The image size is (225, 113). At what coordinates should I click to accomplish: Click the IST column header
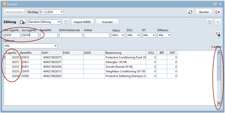(162, 53)
